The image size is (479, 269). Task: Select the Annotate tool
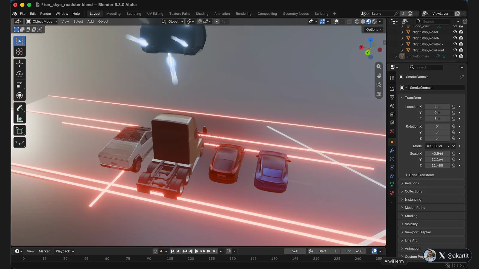(19, 108)
